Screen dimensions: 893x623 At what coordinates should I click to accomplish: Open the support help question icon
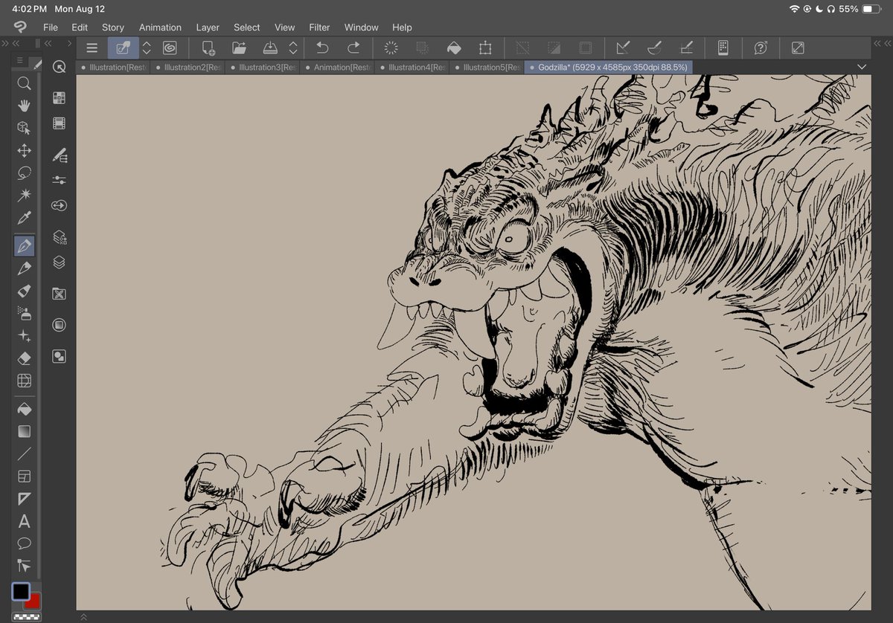761,48
